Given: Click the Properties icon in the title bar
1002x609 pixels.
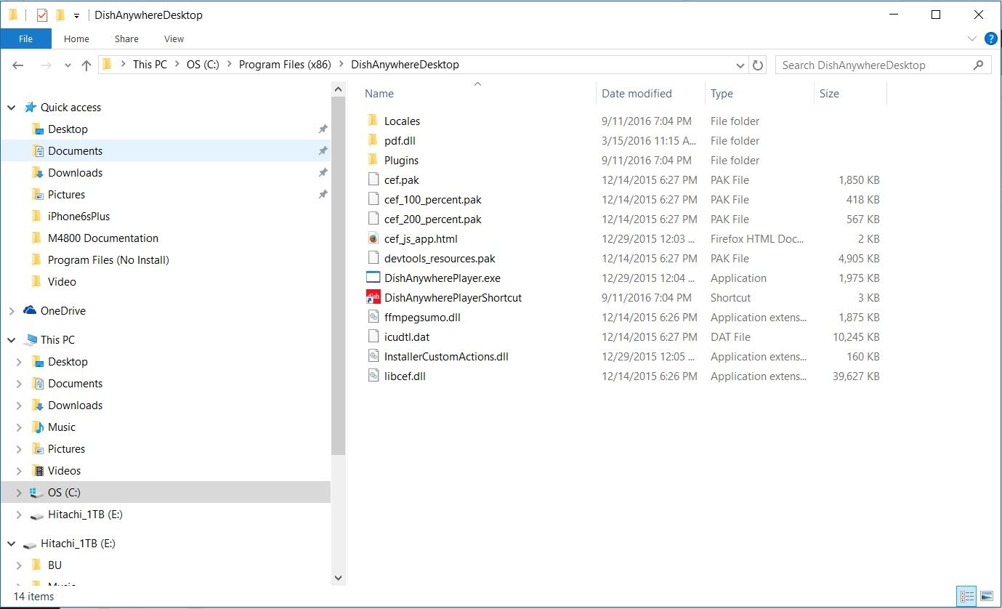Looking at the screenshot, I should pyautogui.click(x=41, y=15).
